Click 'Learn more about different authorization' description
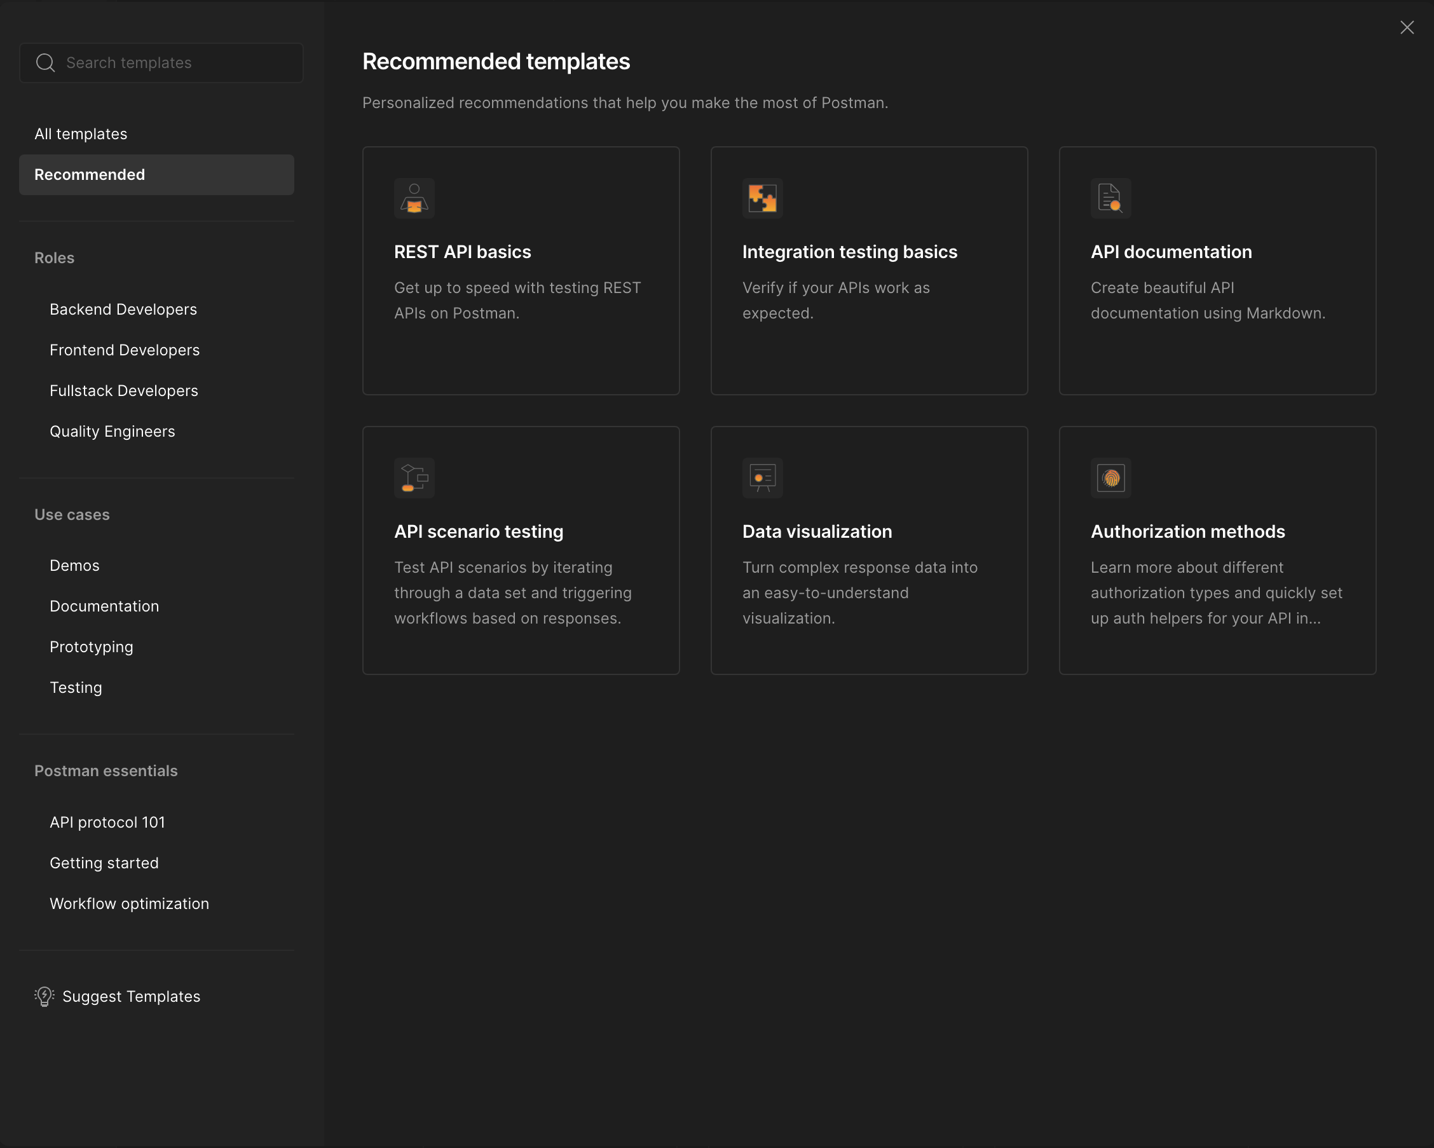Screen dimensions: 1434x1148 [x=1217, y=592]
